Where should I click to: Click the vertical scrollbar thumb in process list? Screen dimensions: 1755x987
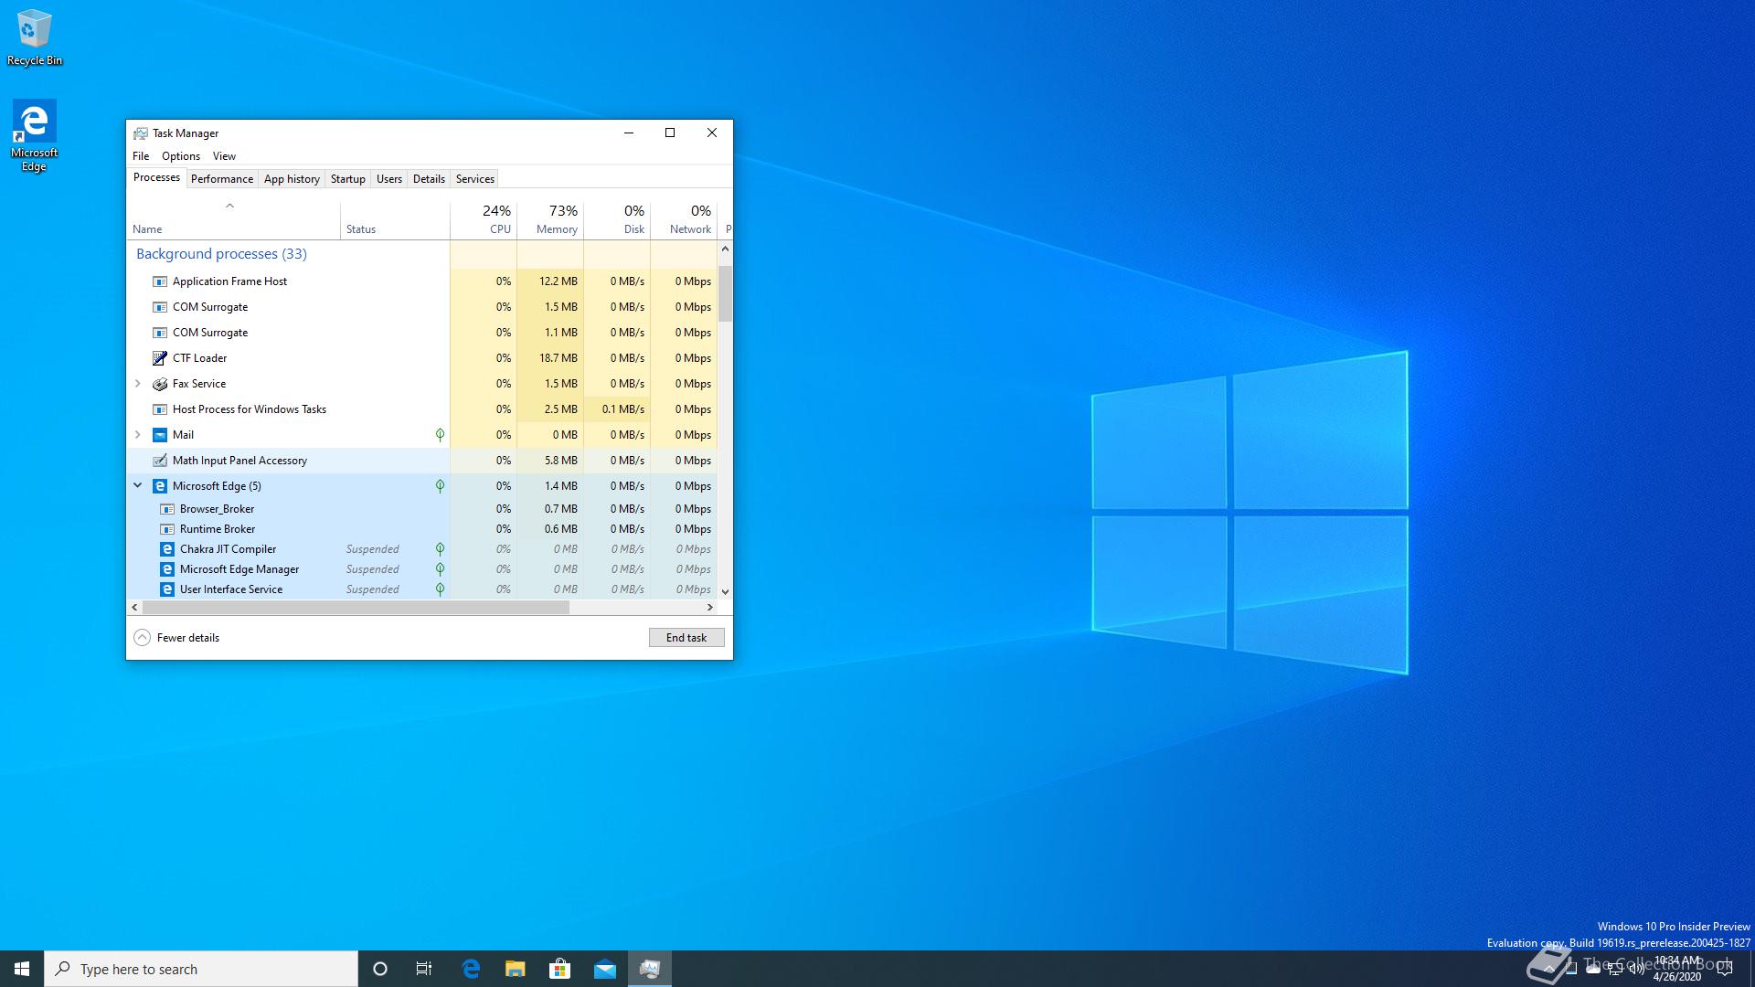click(726, 293)
